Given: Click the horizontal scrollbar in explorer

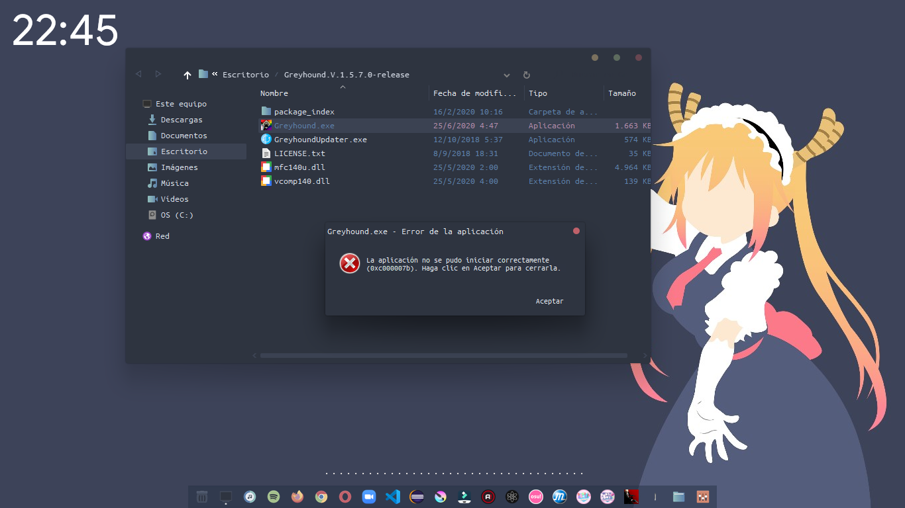Looking at the screenshot, I should pyautogui.click(x=444, y=355).
